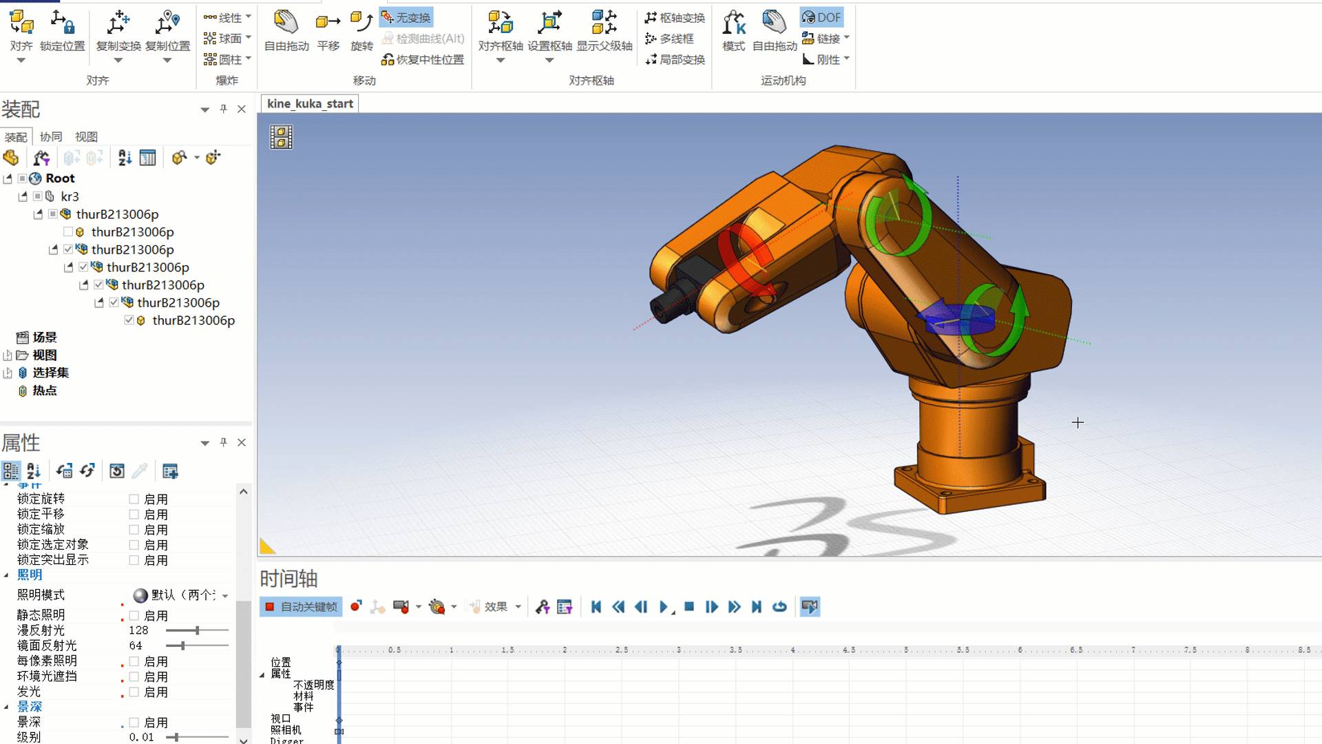
Task: Enable 锁定平移 (Lock Translation) checkbox
Action: pos(134,513)
